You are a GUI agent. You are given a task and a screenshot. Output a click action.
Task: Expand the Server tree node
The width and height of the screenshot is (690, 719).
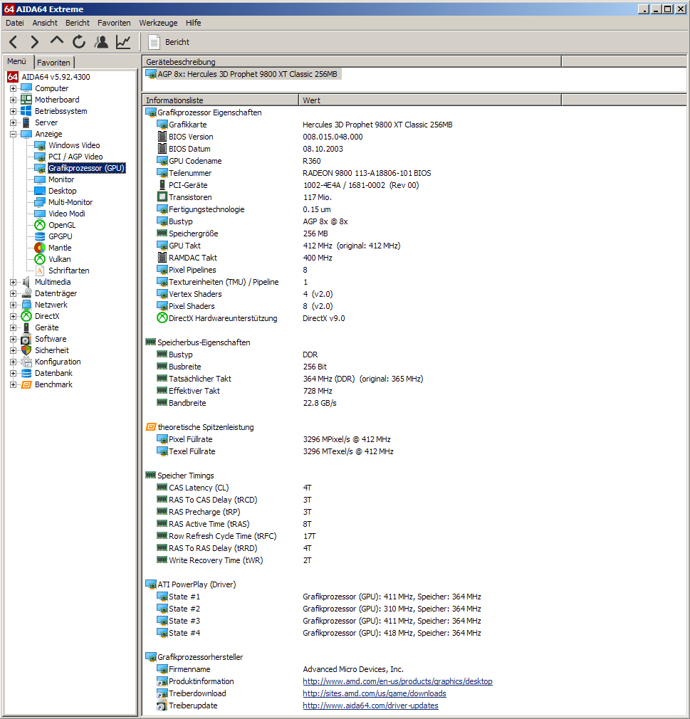pos(13,123)
